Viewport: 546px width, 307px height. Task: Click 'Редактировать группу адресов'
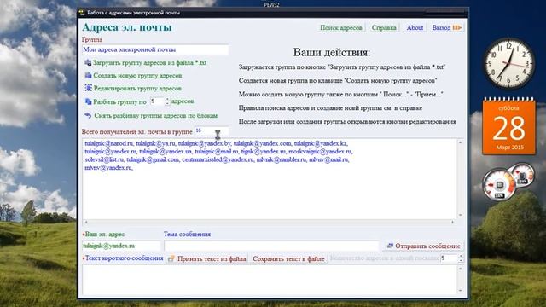137,89
